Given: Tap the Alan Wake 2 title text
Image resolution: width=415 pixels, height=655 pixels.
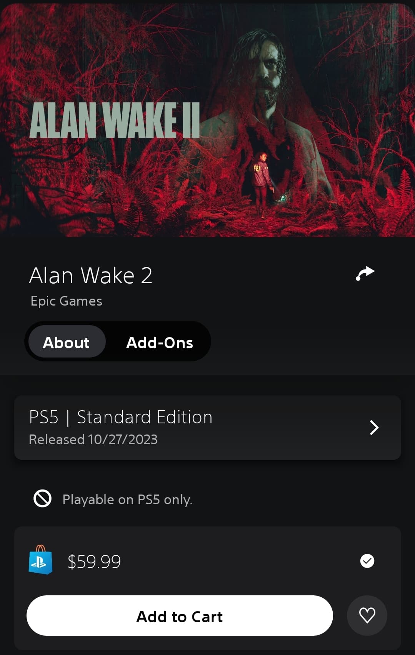Looking at the screenshot, I should [91, 276].
